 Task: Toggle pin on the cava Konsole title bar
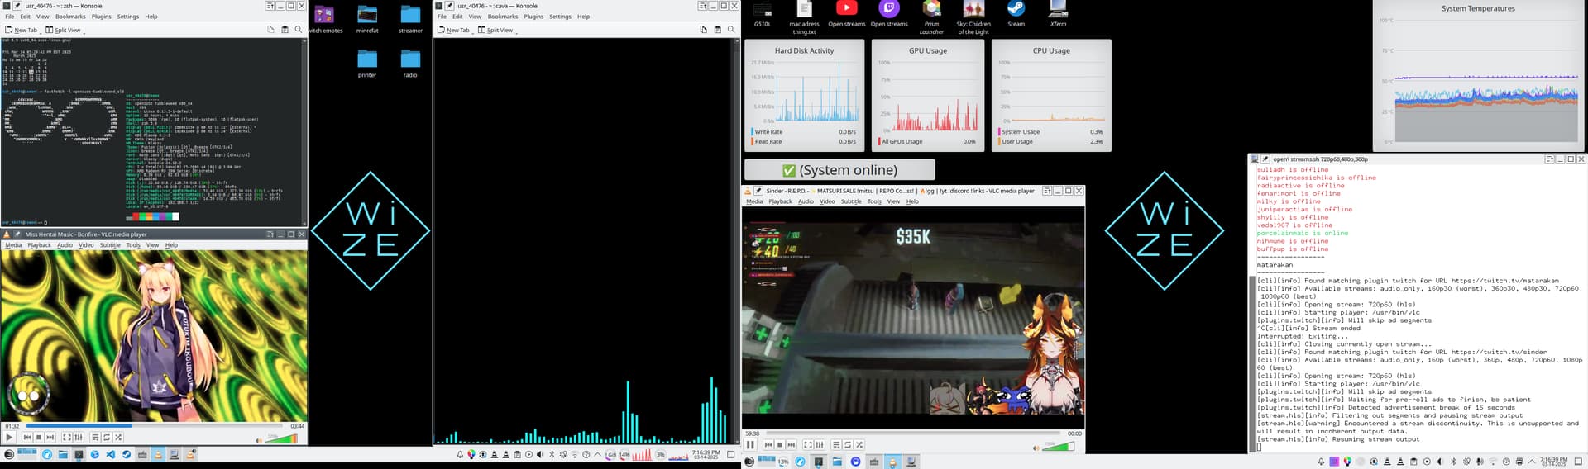click(450, 5)
